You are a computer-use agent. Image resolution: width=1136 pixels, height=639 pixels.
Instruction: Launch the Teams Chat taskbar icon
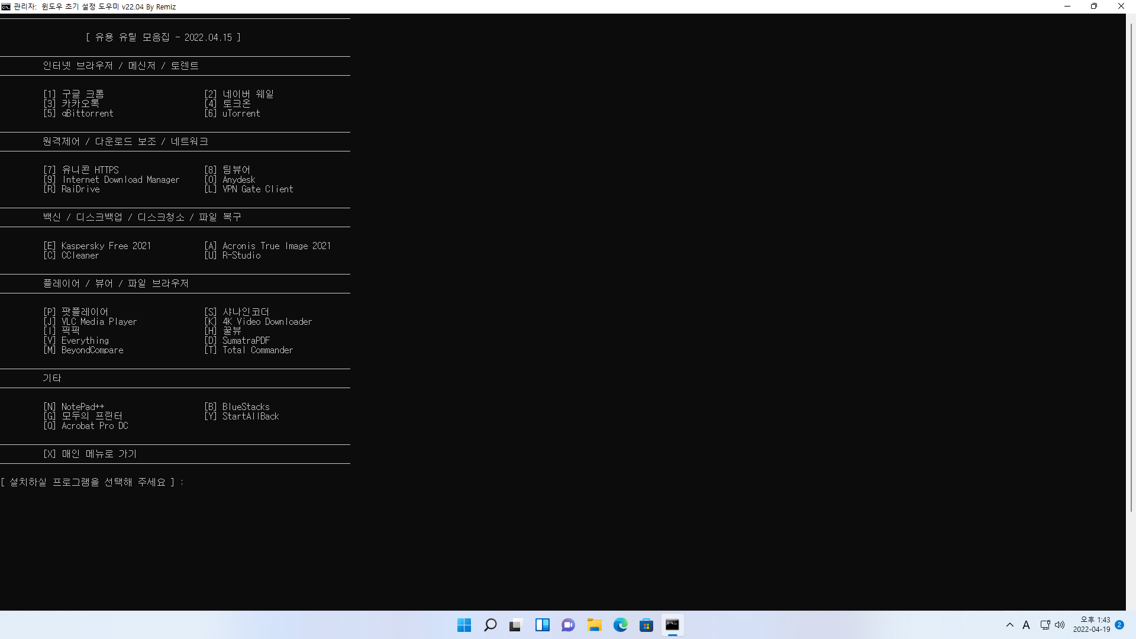tap(569, 625)
